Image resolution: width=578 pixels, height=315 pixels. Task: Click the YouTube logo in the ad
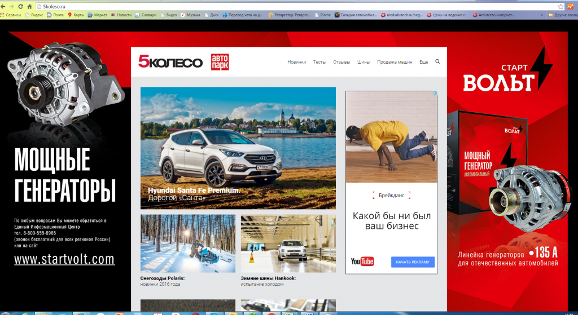click(363, 261)
